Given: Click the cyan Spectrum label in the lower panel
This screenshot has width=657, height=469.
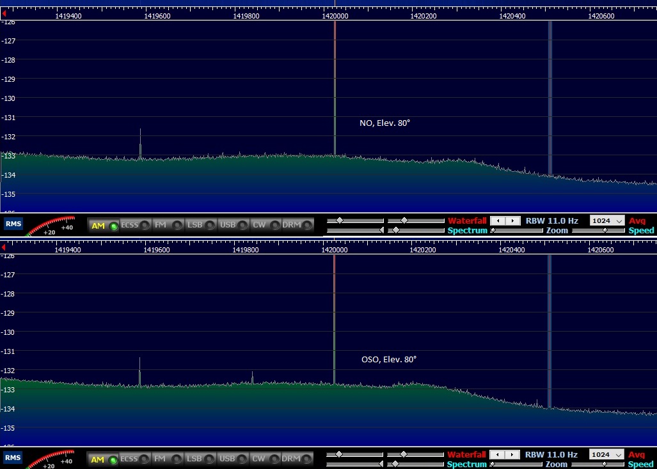Looking at the screenshot, I should pyautogui.click(x=467, y=464).
